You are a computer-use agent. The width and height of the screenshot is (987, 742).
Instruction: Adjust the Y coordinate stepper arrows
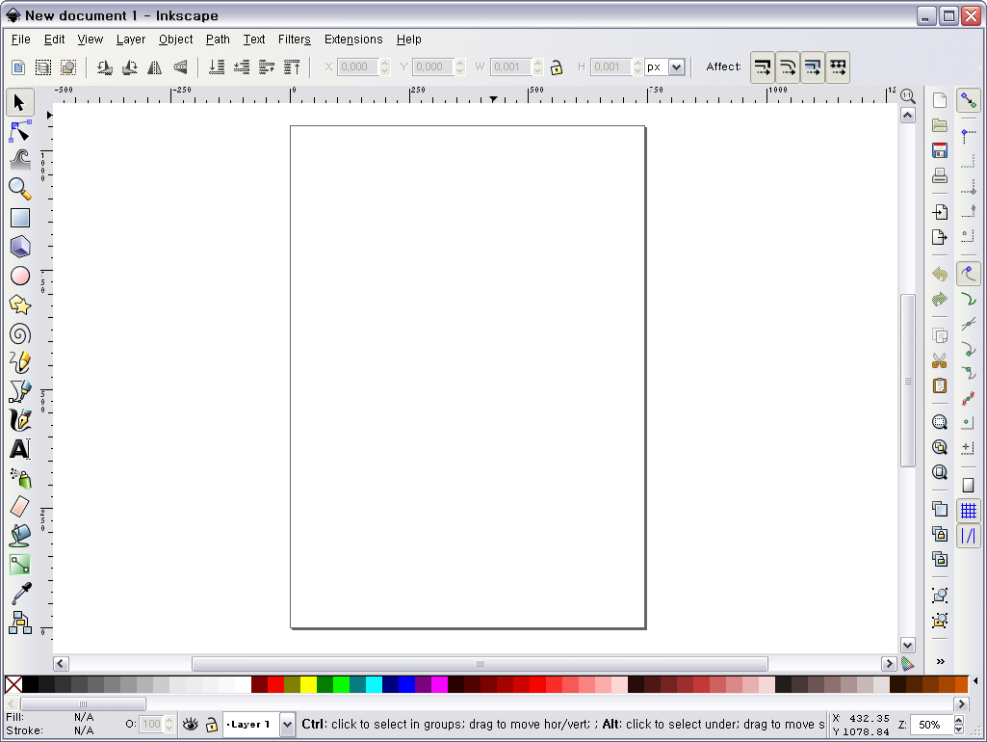[460, 66]
